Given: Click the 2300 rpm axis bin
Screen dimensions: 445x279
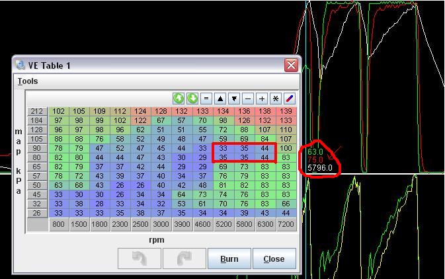Looking at the screenshot, I should pyautogui.click(x=120, y=225).
